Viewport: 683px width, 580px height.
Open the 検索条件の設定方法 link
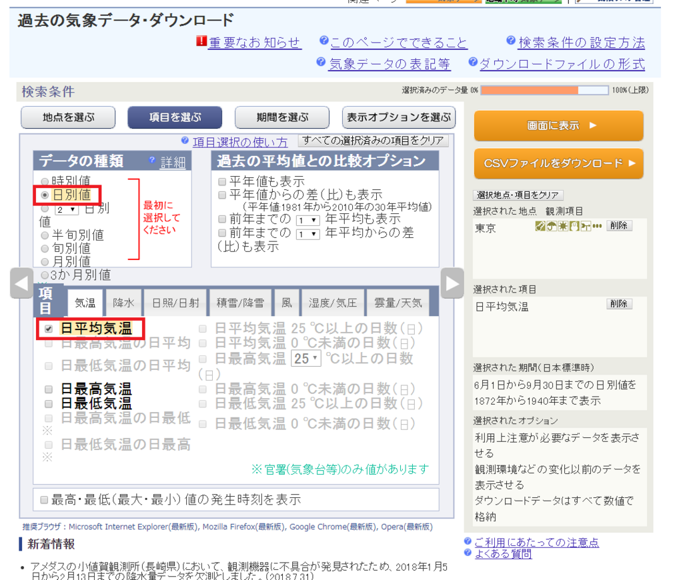[582, 42]
